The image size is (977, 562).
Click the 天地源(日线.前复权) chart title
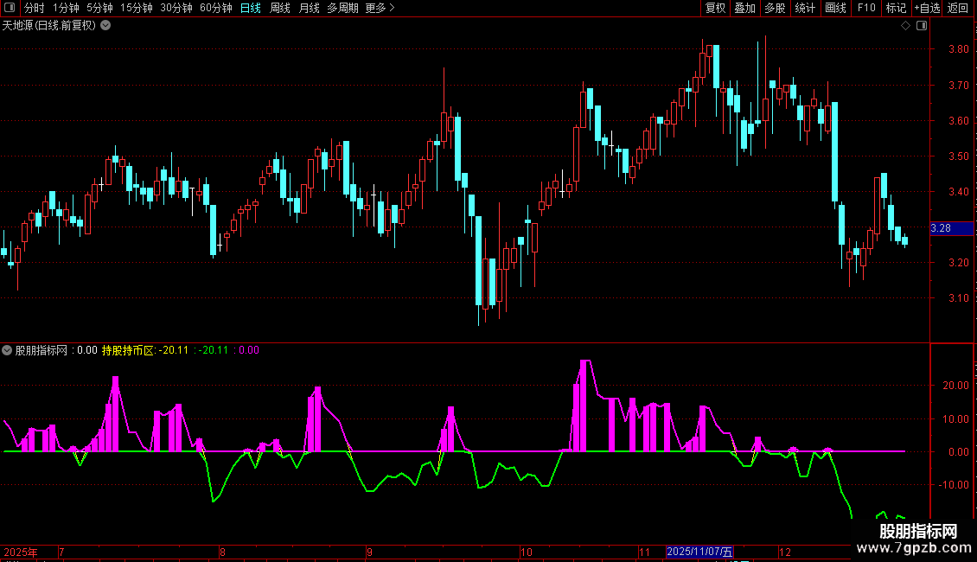point(49,26)
